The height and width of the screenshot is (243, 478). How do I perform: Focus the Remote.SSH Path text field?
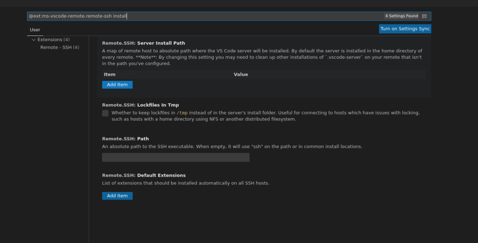click(176, 157)
